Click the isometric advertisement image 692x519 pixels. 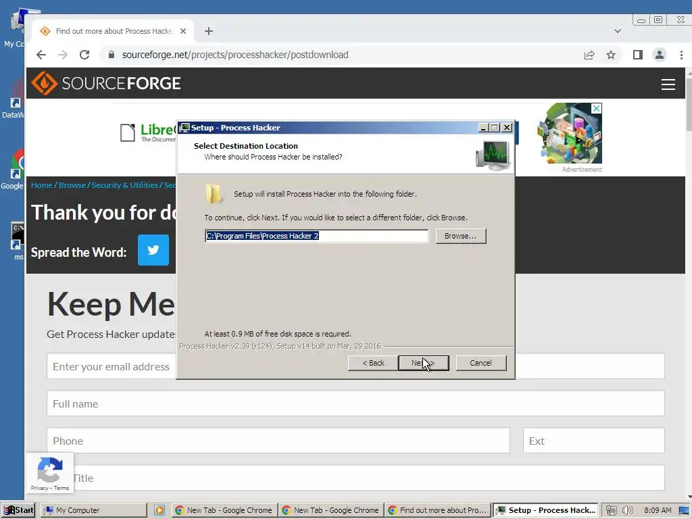click(x=569, y=133)
